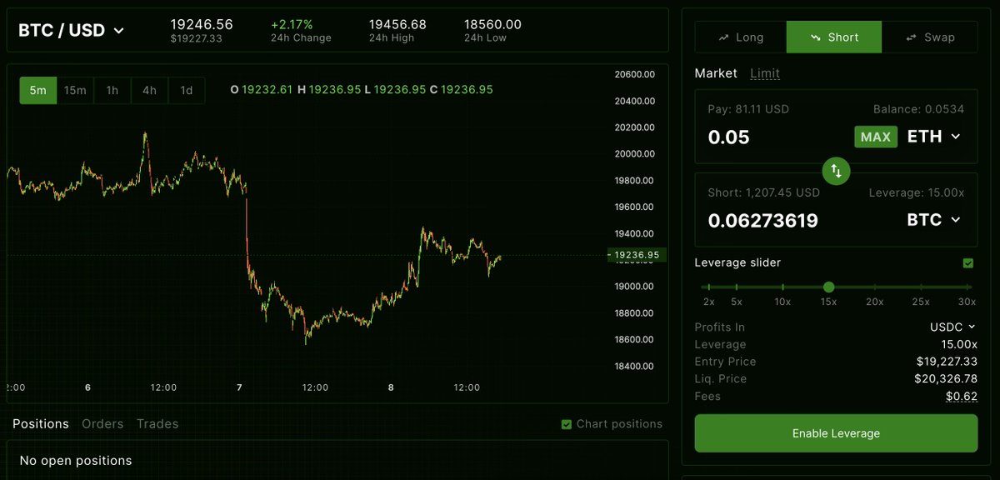This screenshot has height=480, width=1000.
Task: Click the Enable Leverage button
Action: click(x=836, y=433)
